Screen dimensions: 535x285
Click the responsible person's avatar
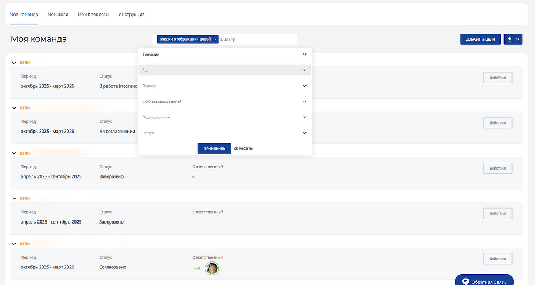(213, 268)
